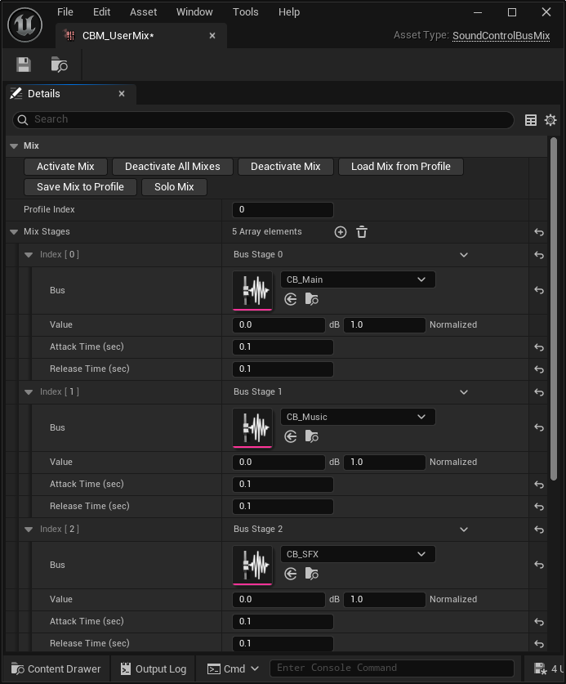Screen dimensions: 566x684
Task: Remove all Mix Stages elements with trash icon
Action: 362,232
